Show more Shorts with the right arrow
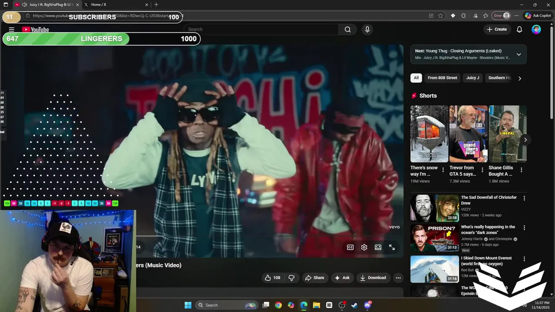This screenshot has height=312, width=555. point(525,140)
